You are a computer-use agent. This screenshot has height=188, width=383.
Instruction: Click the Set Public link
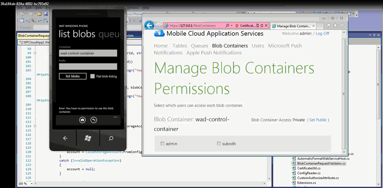[318, 120]
